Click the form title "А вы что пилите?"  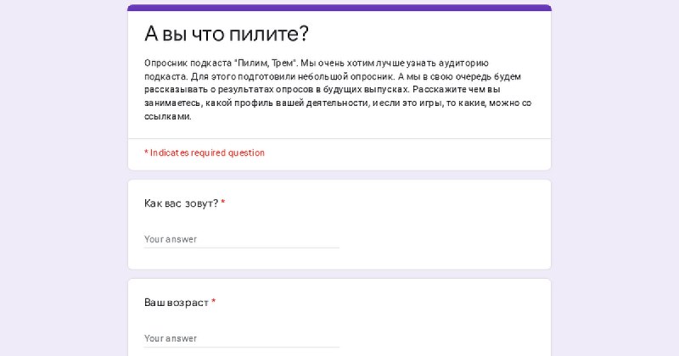[227, 33]
